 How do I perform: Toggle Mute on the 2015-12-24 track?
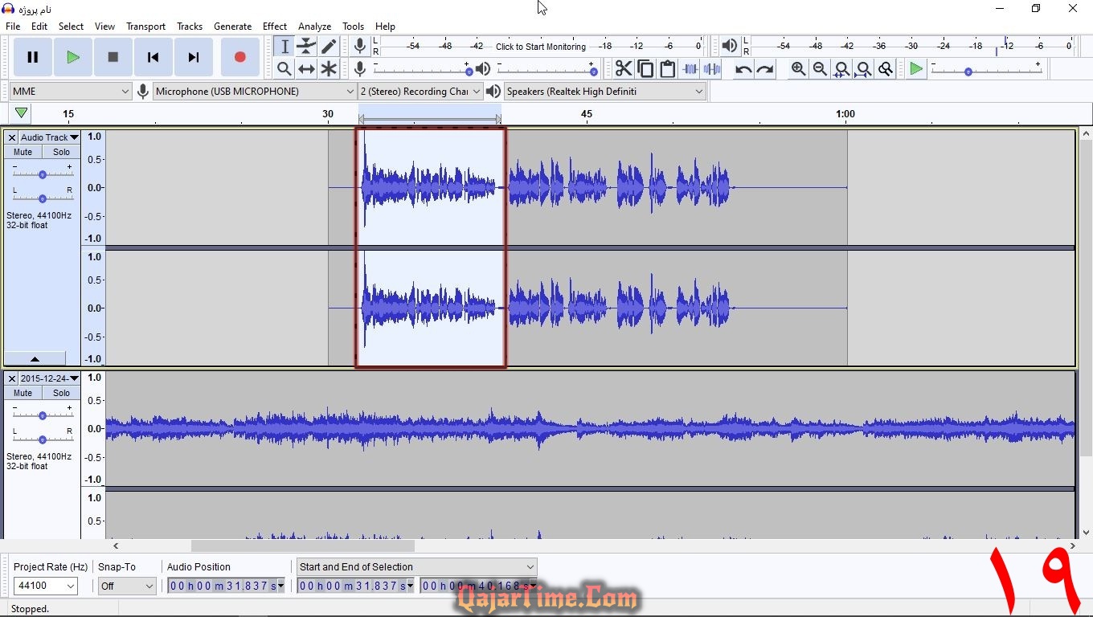[23, 393]
